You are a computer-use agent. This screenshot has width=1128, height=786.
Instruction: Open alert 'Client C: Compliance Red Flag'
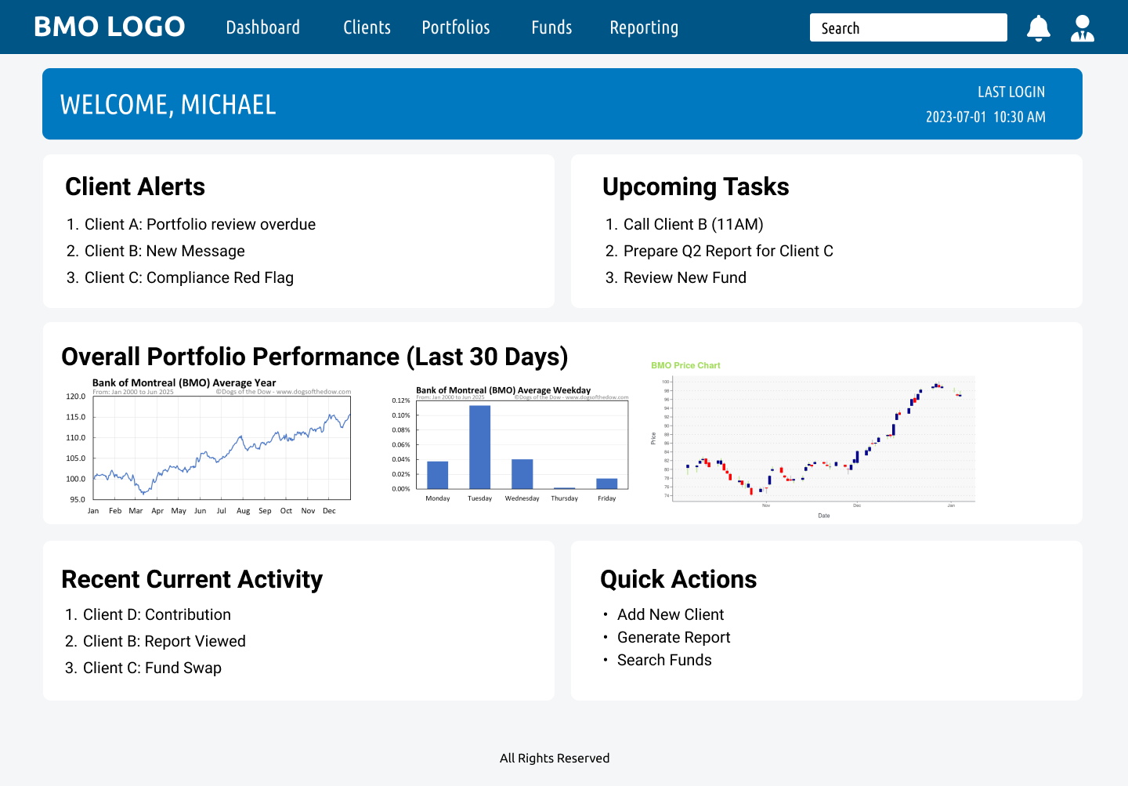point(189,277)
